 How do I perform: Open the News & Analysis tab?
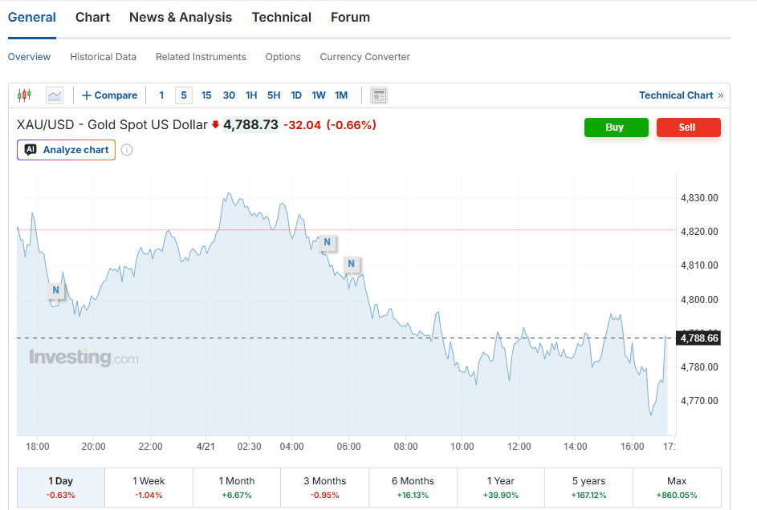181,18
